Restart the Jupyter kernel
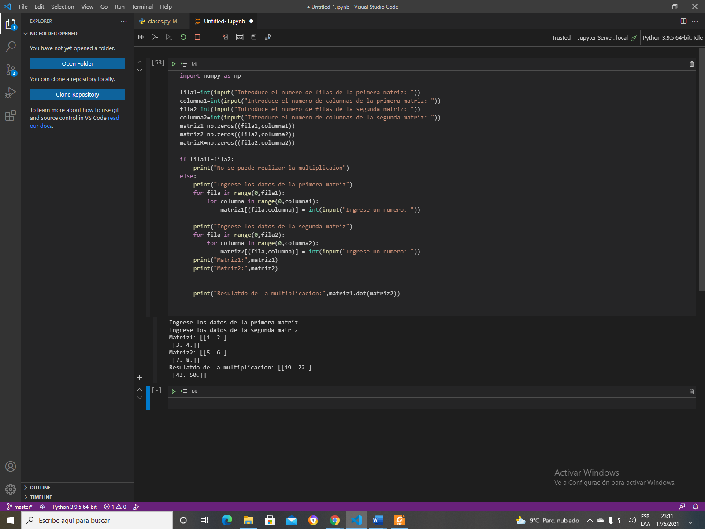Viewport: 705px width, 529px height. click(x=183, y=37)
